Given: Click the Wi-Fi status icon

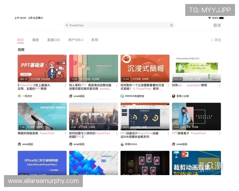Looking at the screenshot, I should [x=210, y=18].
